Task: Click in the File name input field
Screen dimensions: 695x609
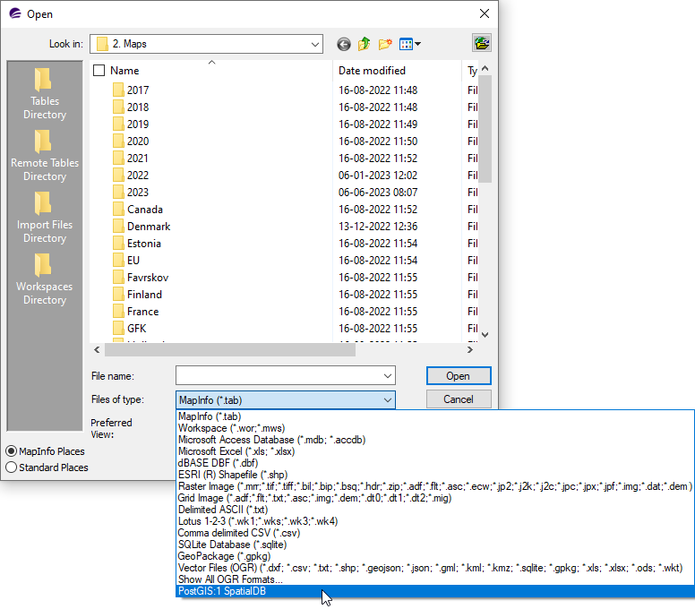Action: point(279,376)
